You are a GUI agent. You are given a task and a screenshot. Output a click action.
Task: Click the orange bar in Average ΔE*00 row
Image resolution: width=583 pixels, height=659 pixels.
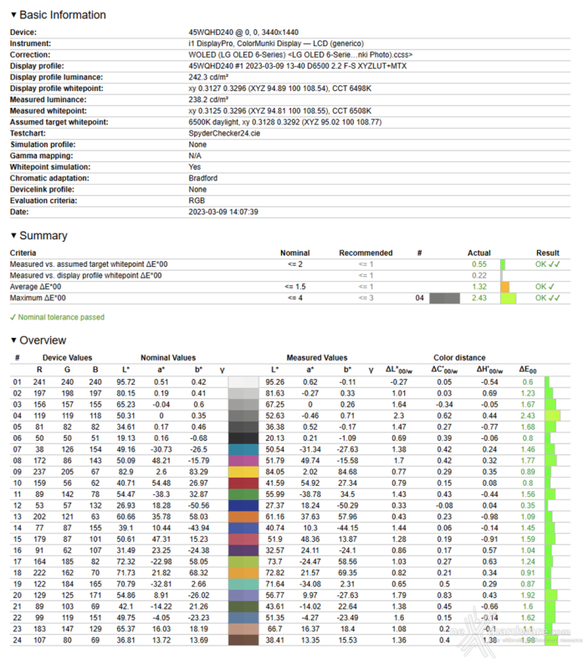click(x=505, y=287)
